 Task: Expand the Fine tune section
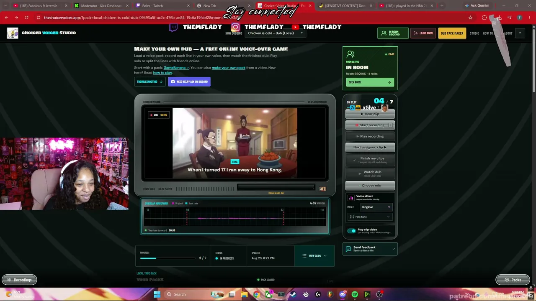click(370, 217)
